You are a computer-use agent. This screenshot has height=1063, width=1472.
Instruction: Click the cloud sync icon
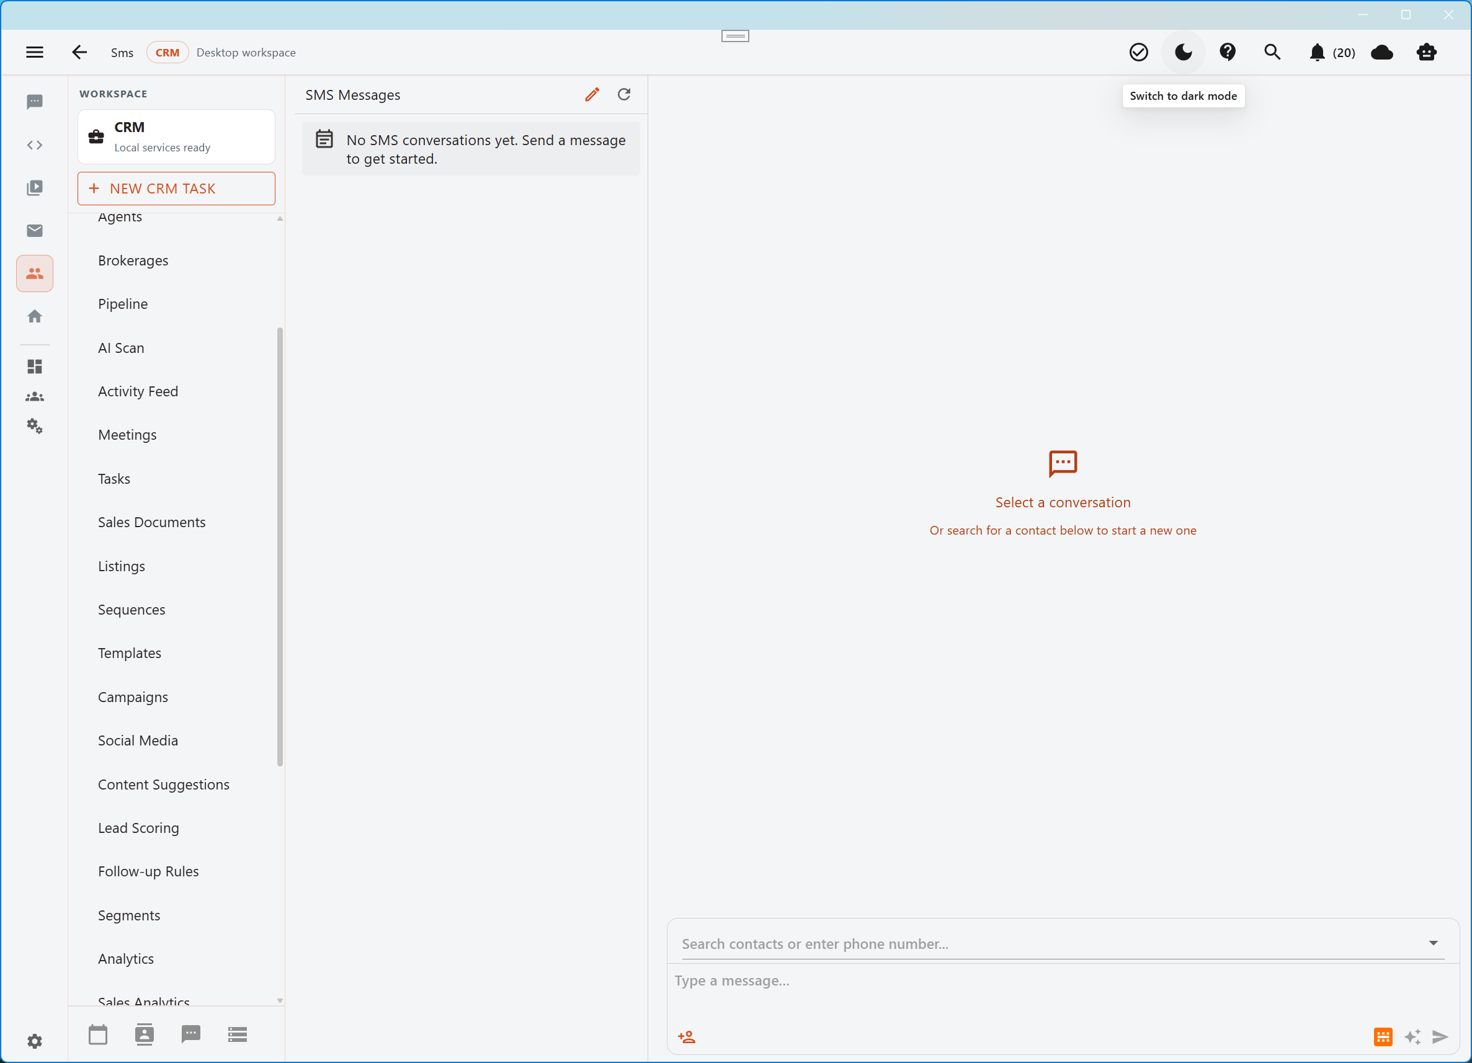(x=1382, y=53)
